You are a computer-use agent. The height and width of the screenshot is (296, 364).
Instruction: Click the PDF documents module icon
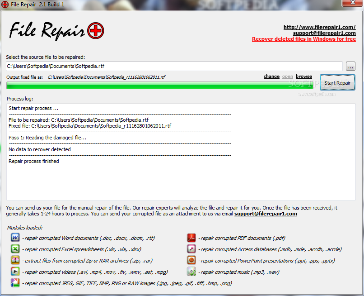point(191,238)
